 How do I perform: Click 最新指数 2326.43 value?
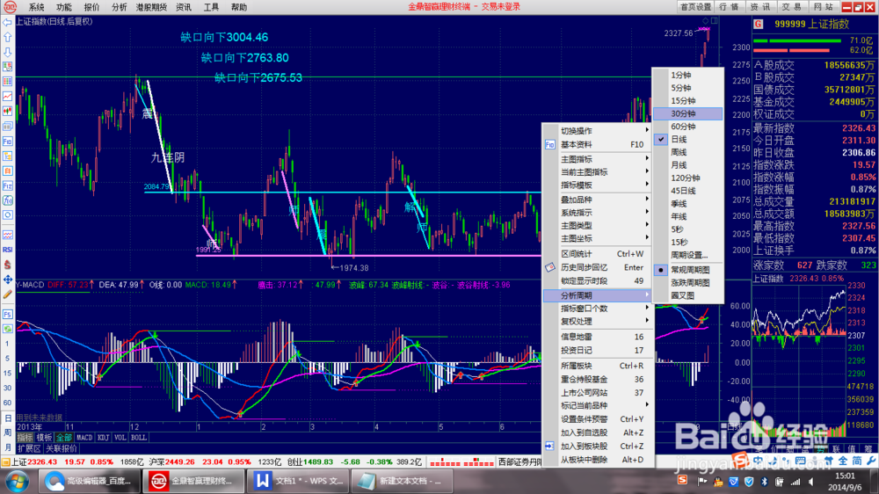point(858,128)
